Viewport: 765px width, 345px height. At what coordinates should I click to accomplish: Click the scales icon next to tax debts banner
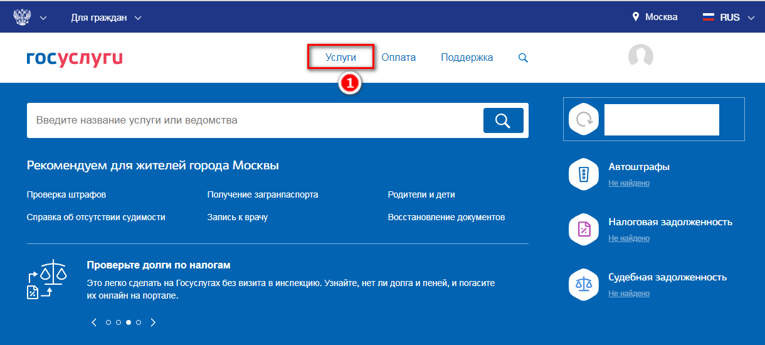(x=47, y=279)
